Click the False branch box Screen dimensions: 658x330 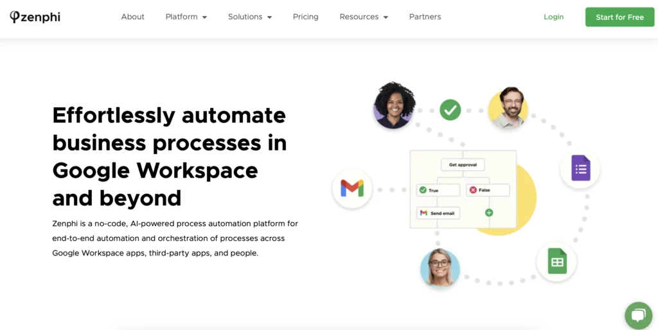(x=488, y=190)
